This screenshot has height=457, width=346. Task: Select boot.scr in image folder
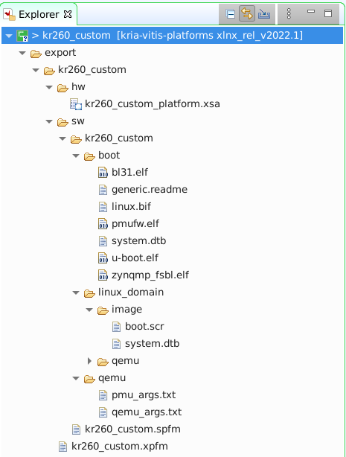coord(144,327)
